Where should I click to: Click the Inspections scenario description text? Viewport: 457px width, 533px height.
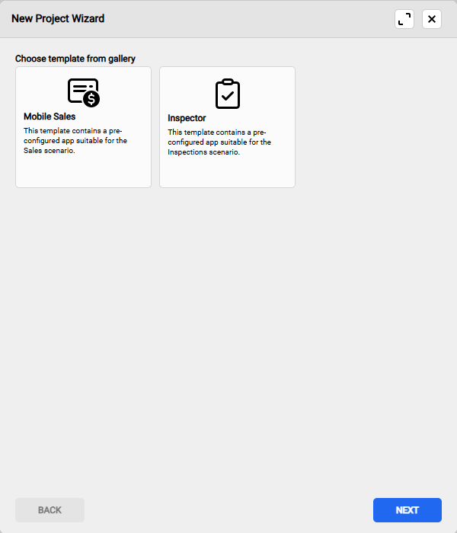point(219,142)
